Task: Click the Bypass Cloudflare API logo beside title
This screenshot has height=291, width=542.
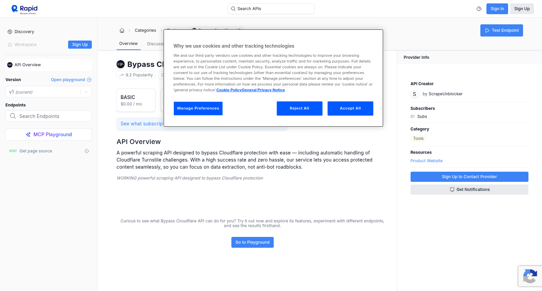Action: [x=121, y=64]
